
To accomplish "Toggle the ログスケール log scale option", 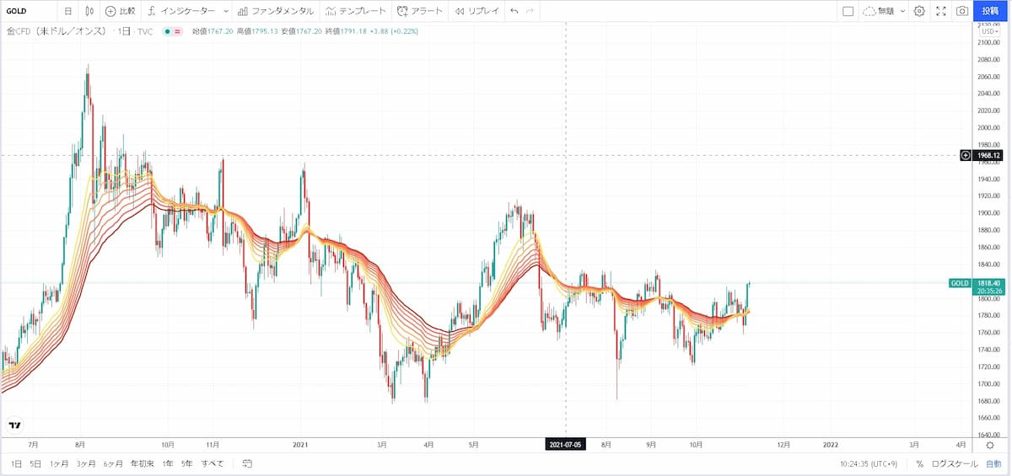I will tap(955, 463).
